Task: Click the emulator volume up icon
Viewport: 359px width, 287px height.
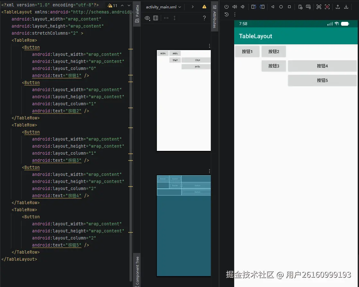Action: click(x=235, y=7)
